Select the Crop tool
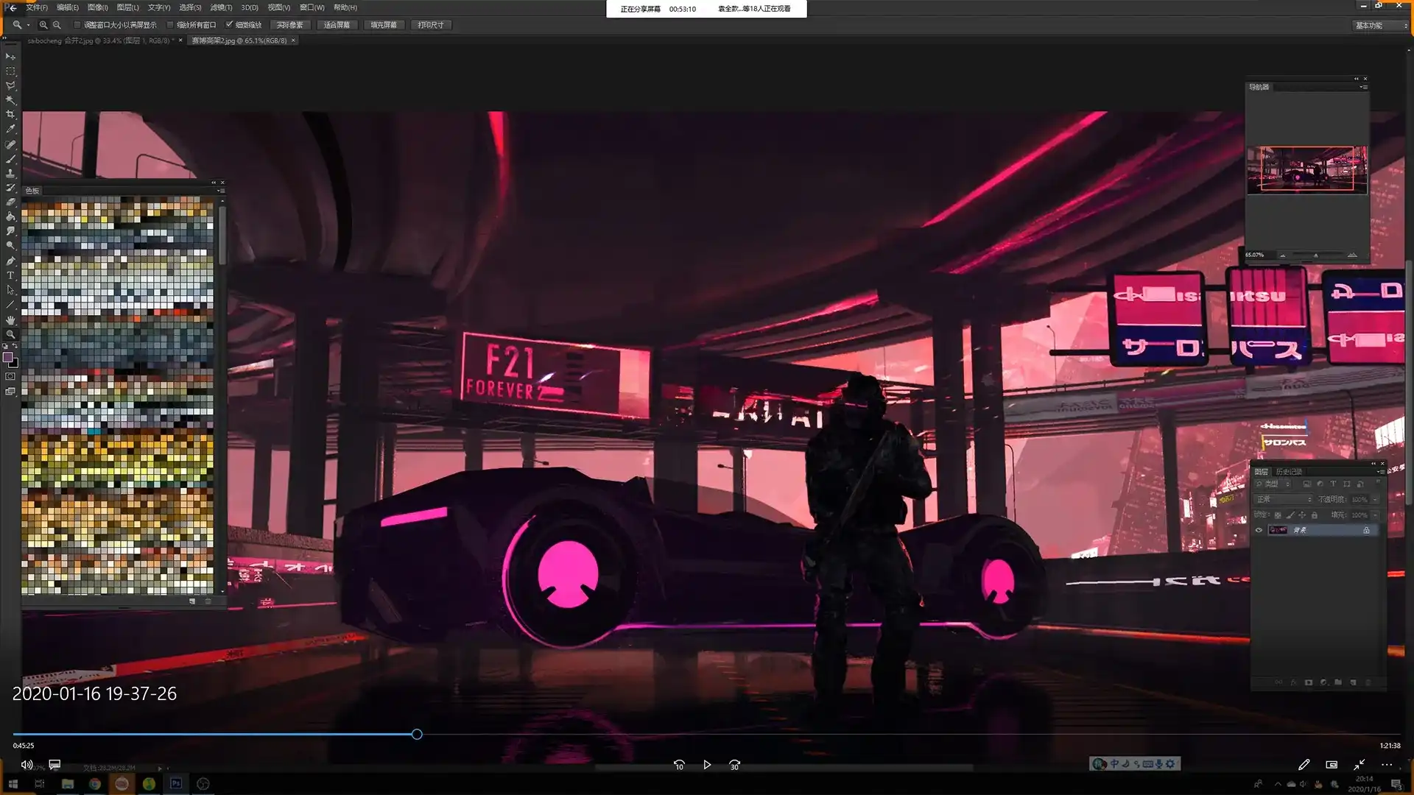1414x795 pixels. [10, 115]
